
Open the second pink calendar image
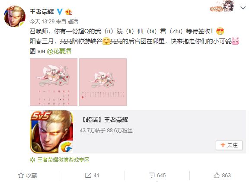[103, 82]
